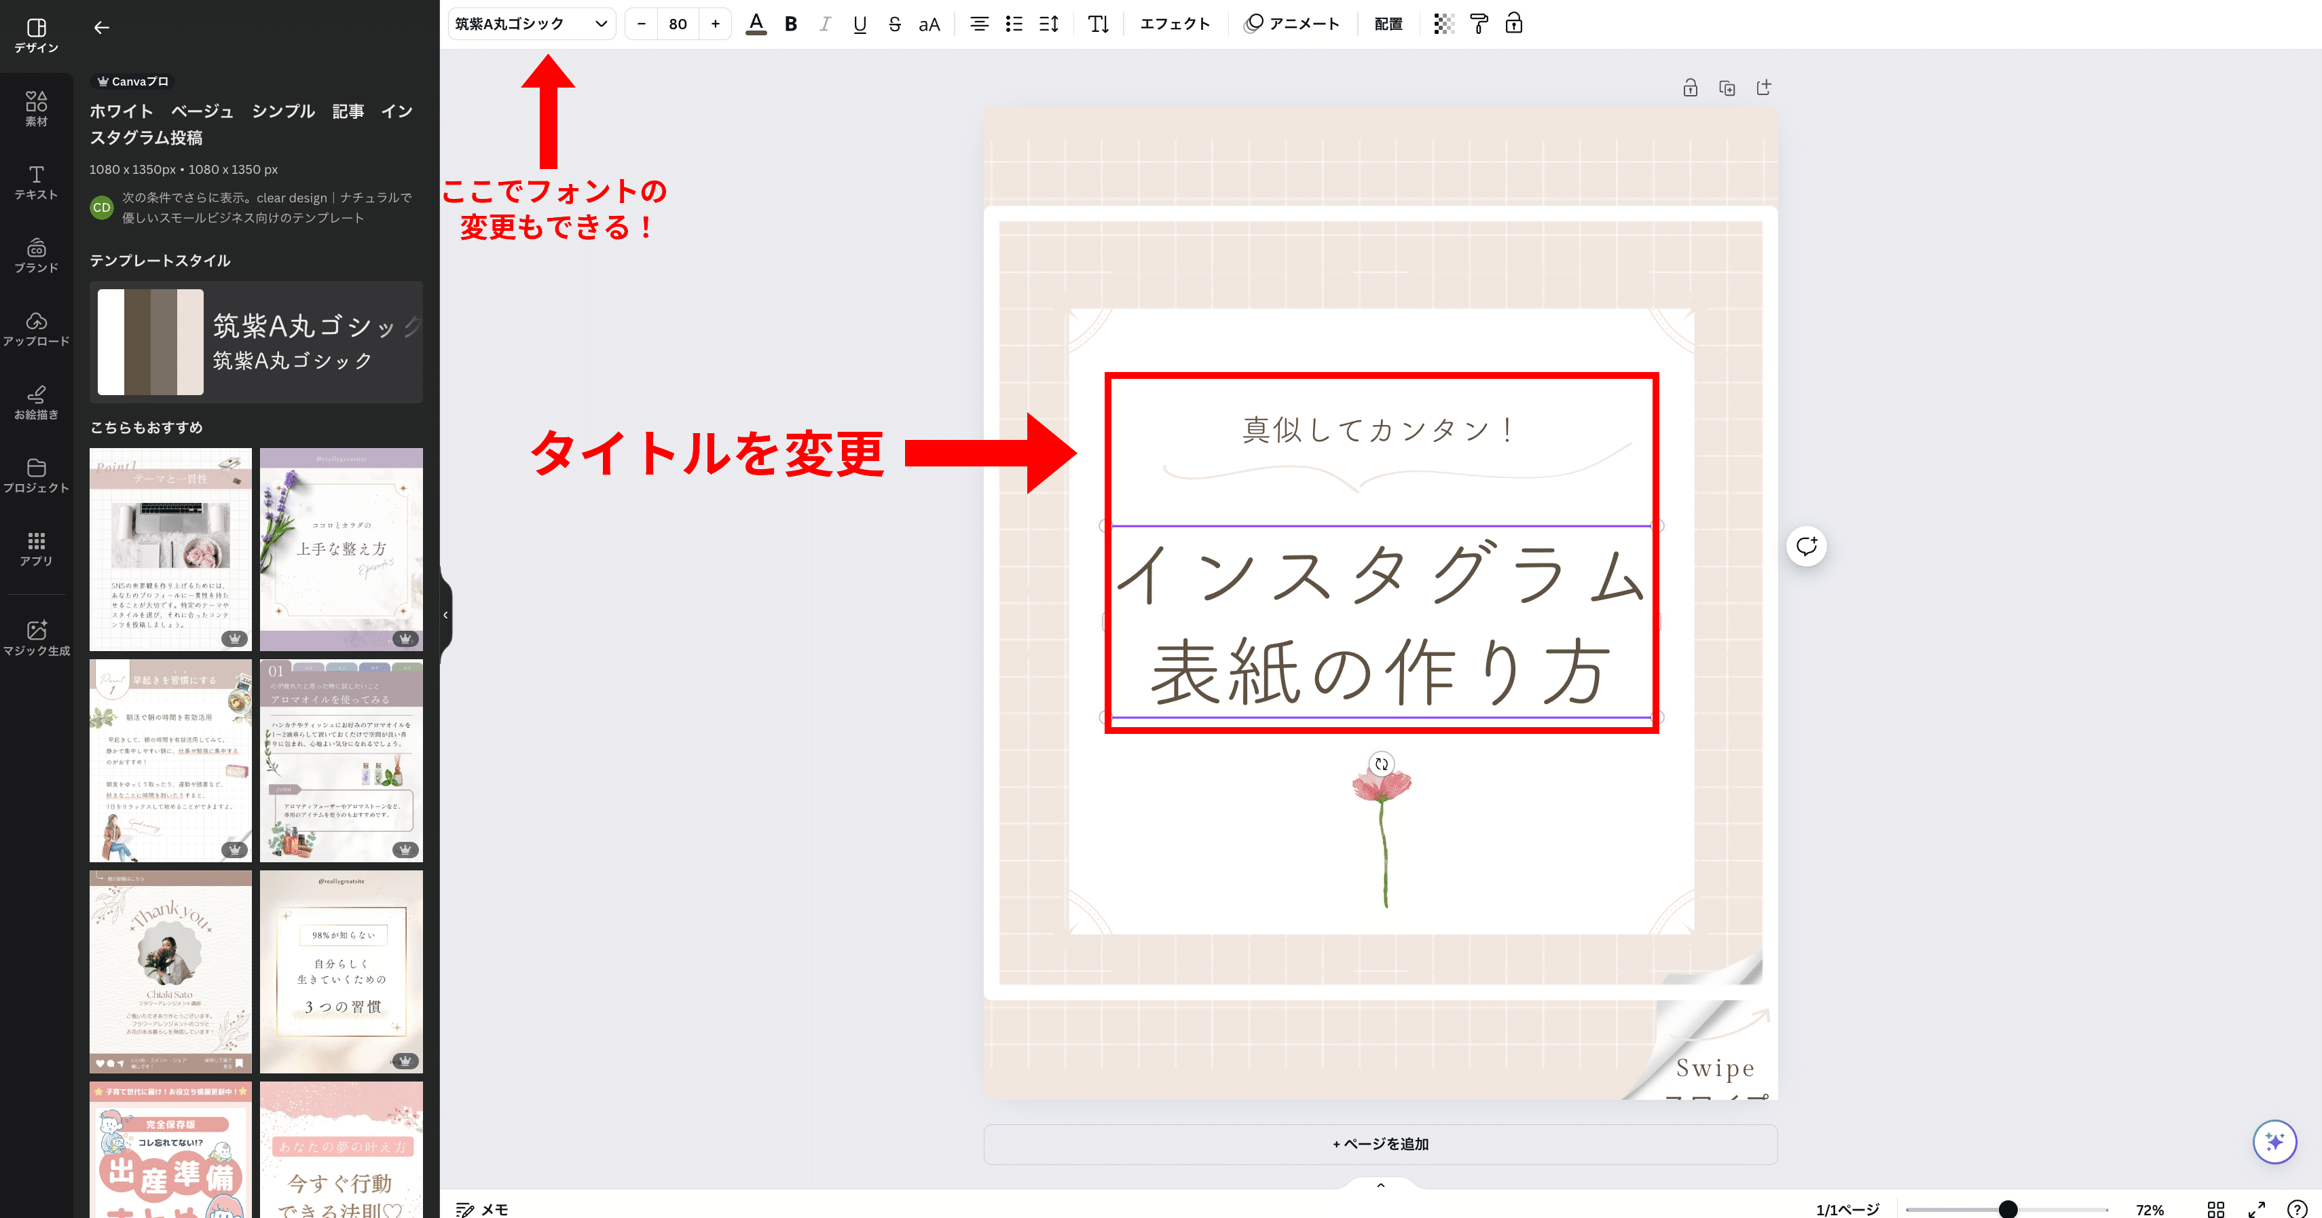Viewport: 2322px width, 1218px height.
Task: Add a comment with bubble icon
Action: tap(1807, 547)
